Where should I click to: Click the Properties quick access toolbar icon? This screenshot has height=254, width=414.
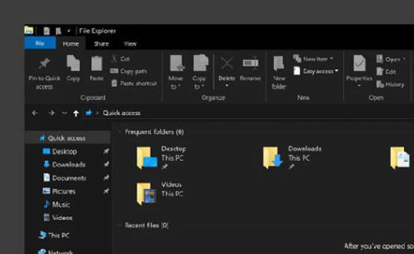(47, 31)
